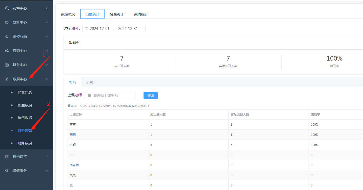Open the 招生数据 submenu item
Image resolution: width=363 pixels, height=190 pixels.
click(25, 105)
